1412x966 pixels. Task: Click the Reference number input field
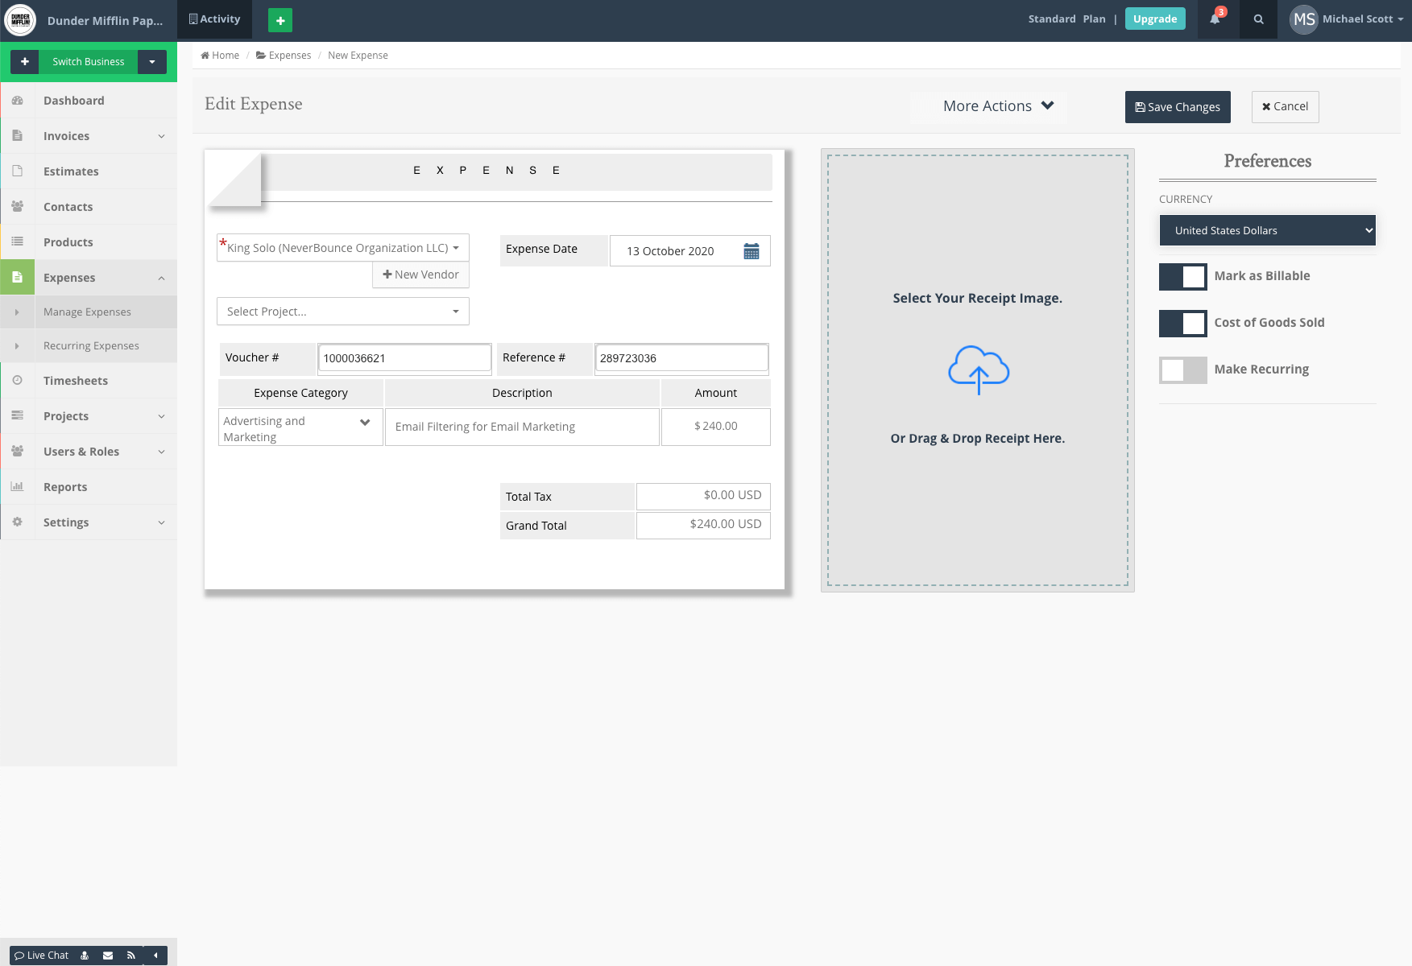tap(681, 358)
